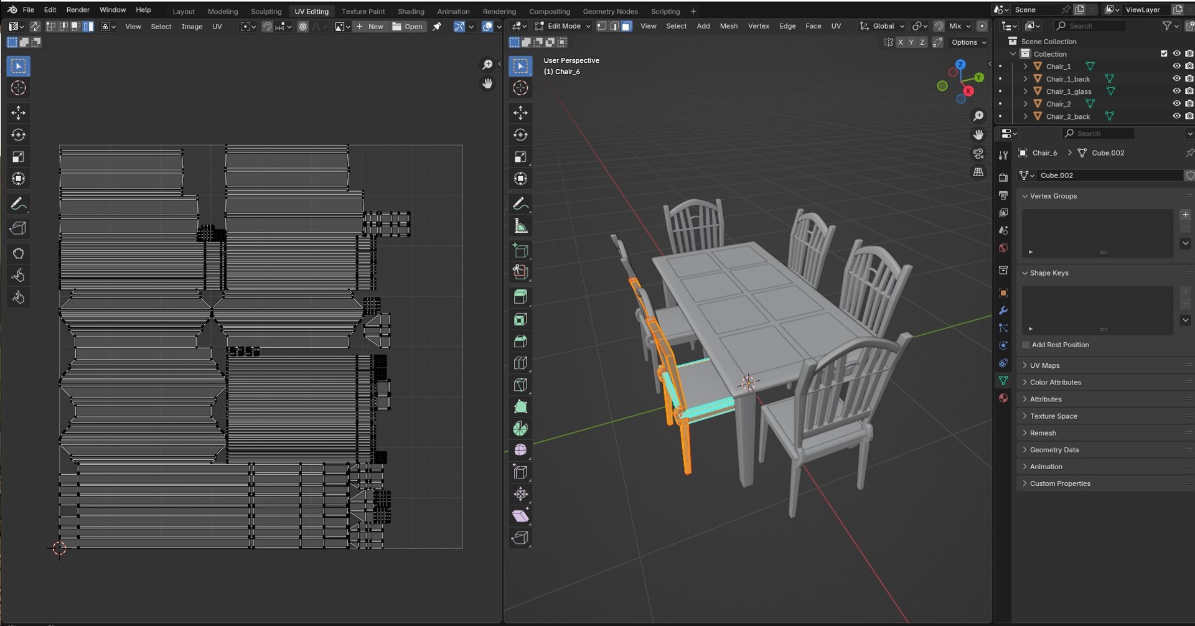Open the Render menu
1195x626 pixels.
(78, 10)
